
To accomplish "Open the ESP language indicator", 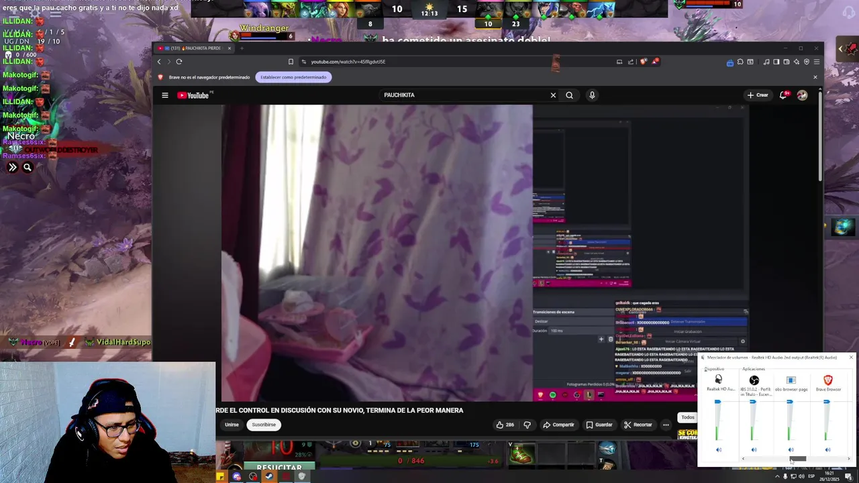I will [x=812, y=477].
